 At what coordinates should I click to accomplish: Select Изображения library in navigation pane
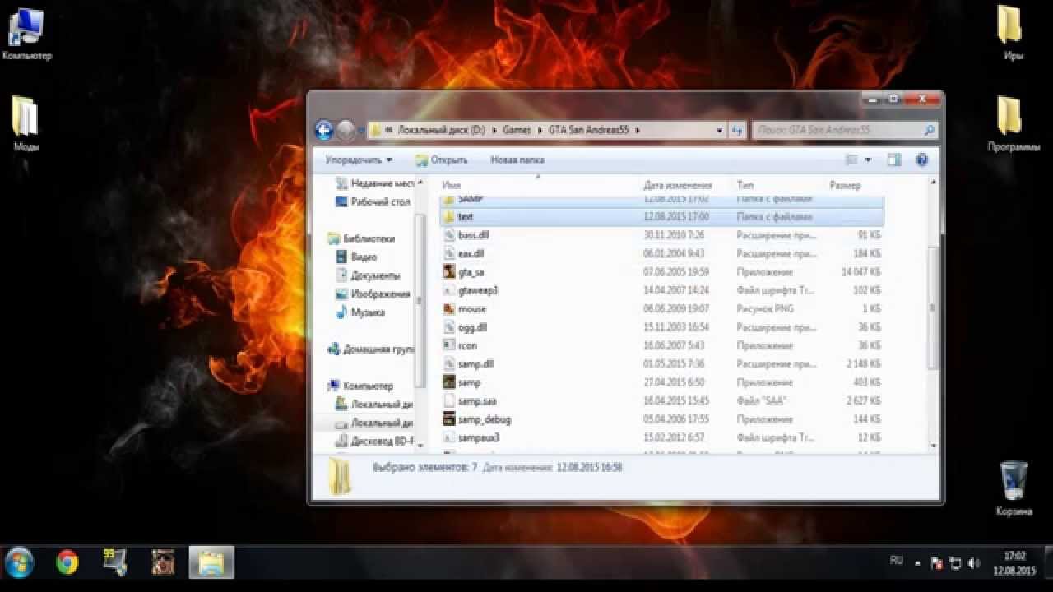pos(373,294)
